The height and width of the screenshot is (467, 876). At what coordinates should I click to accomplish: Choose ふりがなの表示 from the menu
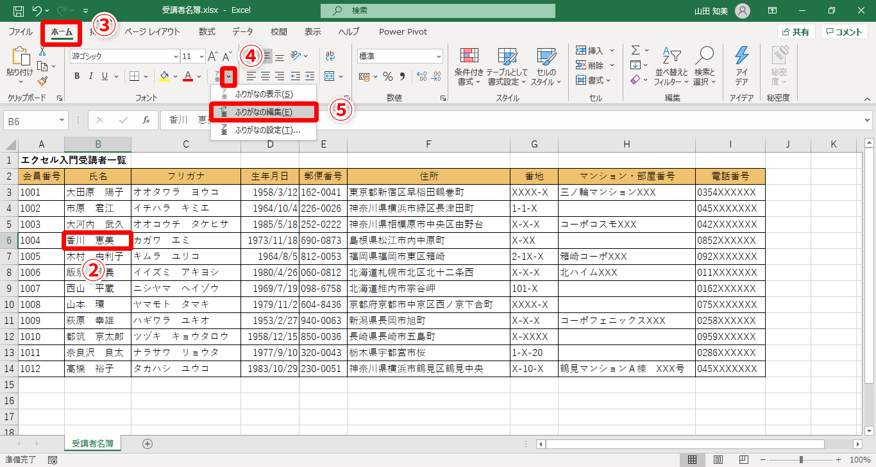264,94
